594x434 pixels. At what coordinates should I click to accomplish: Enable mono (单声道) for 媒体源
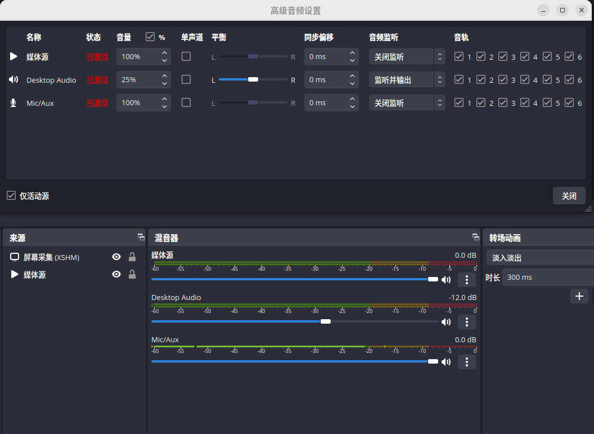point(186,56)
